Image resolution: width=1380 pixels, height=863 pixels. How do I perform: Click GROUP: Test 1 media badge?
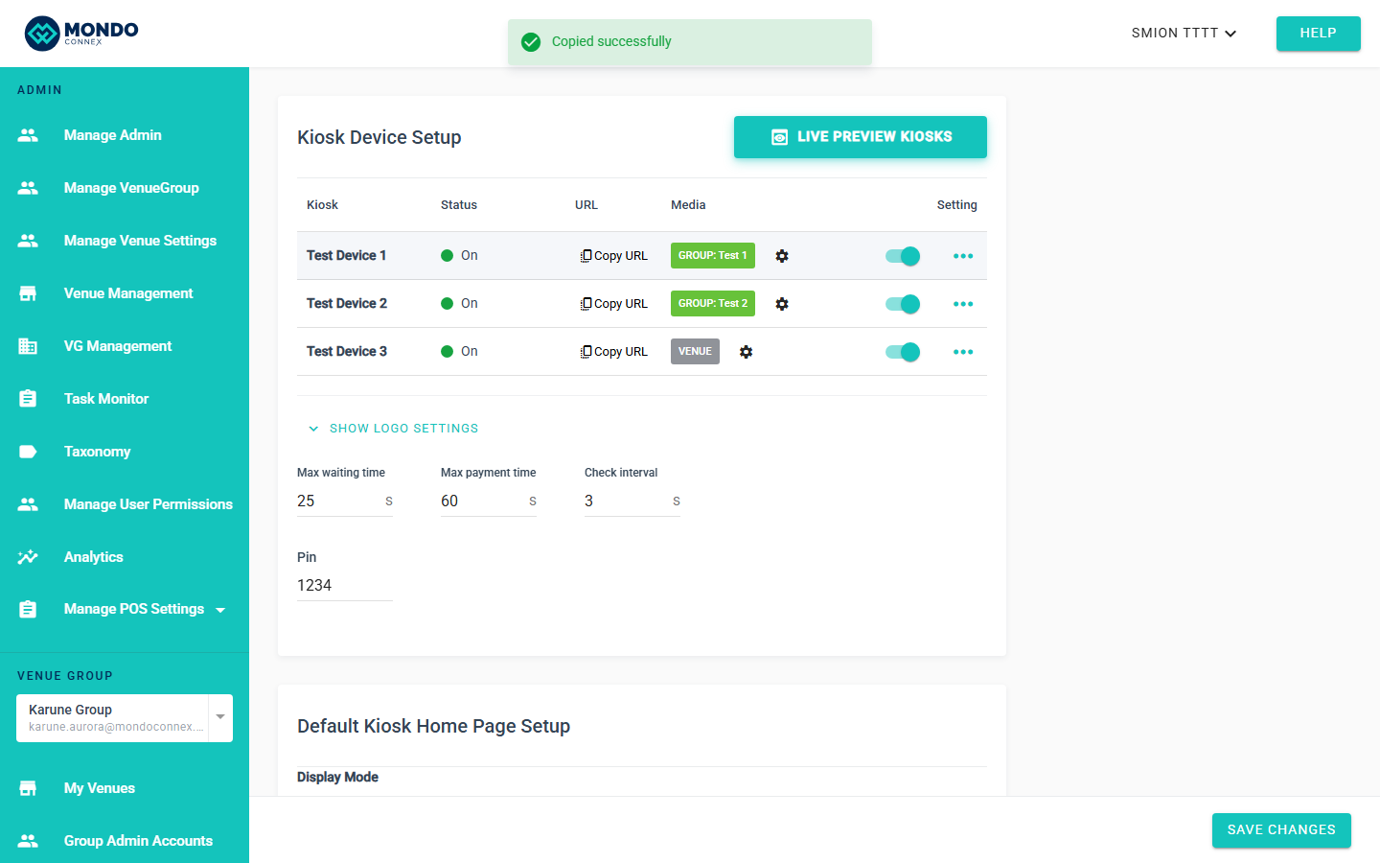coord(713,256)
